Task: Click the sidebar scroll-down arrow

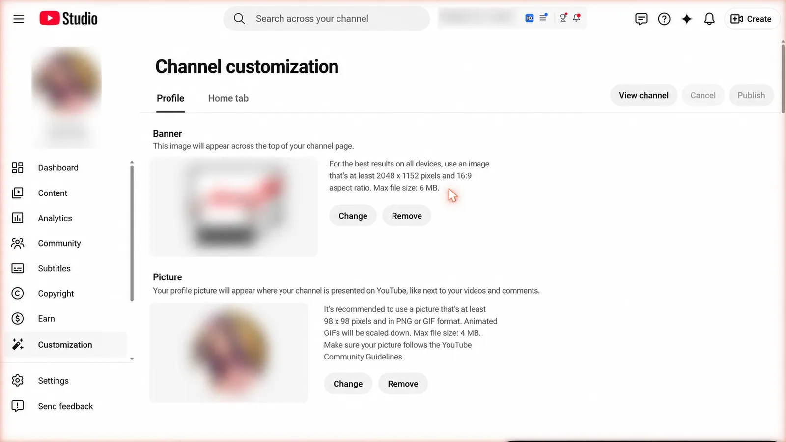Action: point(132,359)
